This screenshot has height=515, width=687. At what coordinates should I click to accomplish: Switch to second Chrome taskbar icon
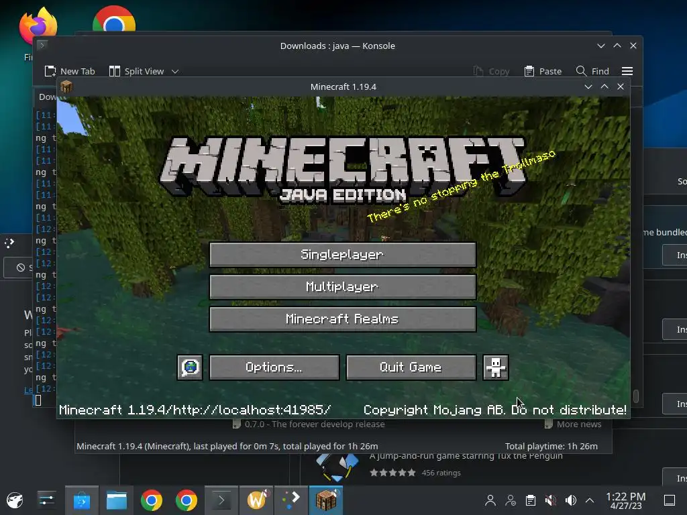pyautogui.click(x=187, y=500)
